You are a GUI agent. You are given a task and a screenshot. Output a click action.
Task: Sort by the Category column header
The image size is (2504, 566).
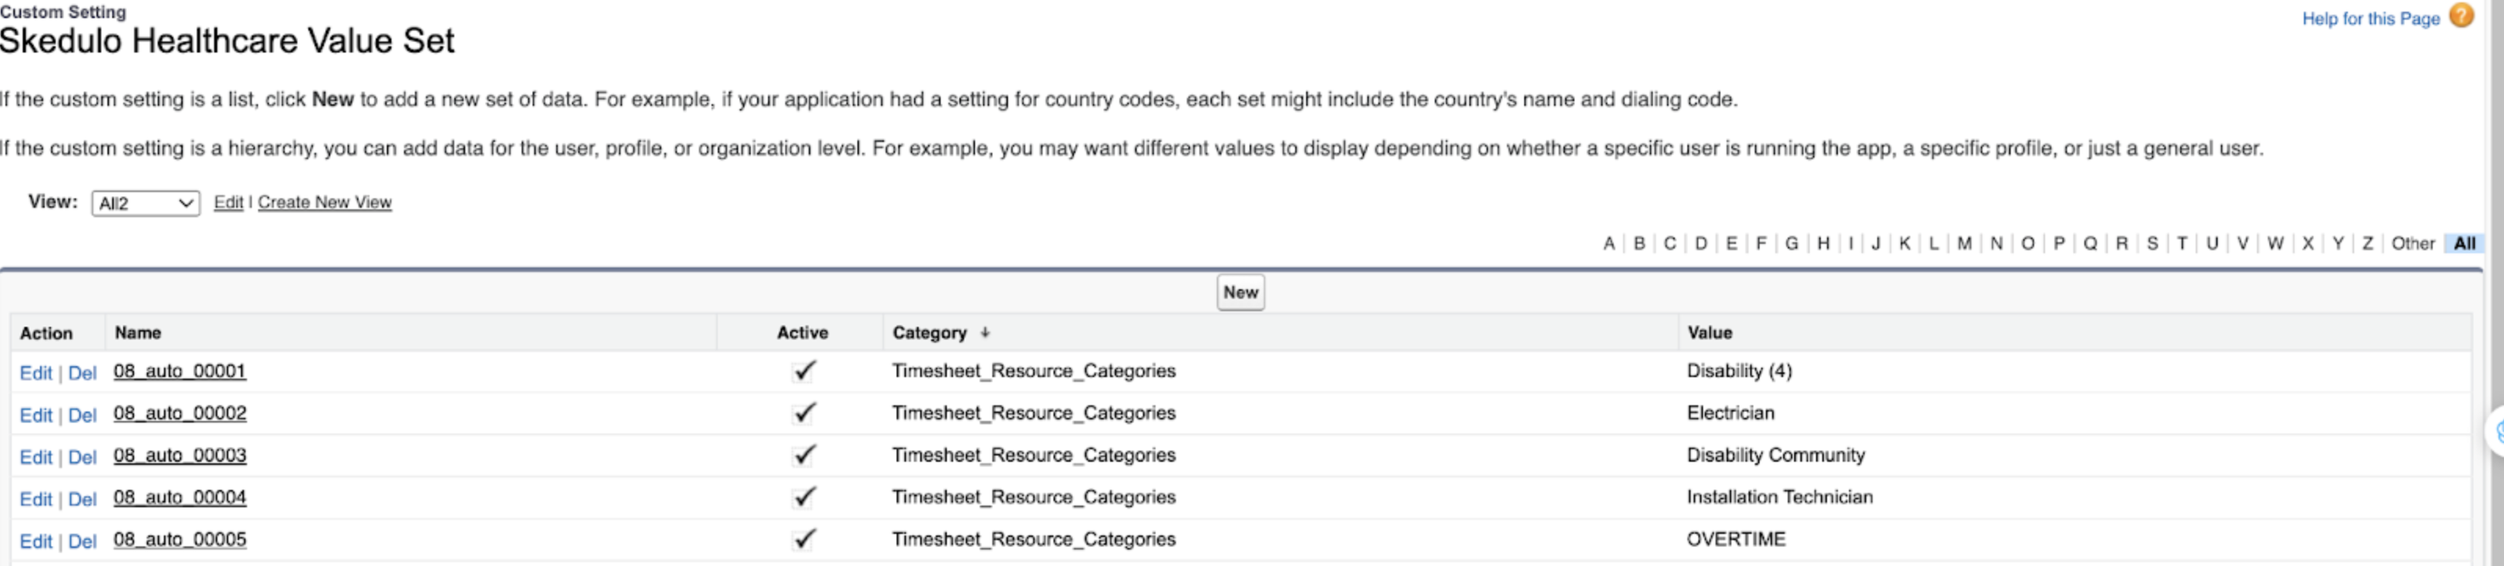pos(930,333)
